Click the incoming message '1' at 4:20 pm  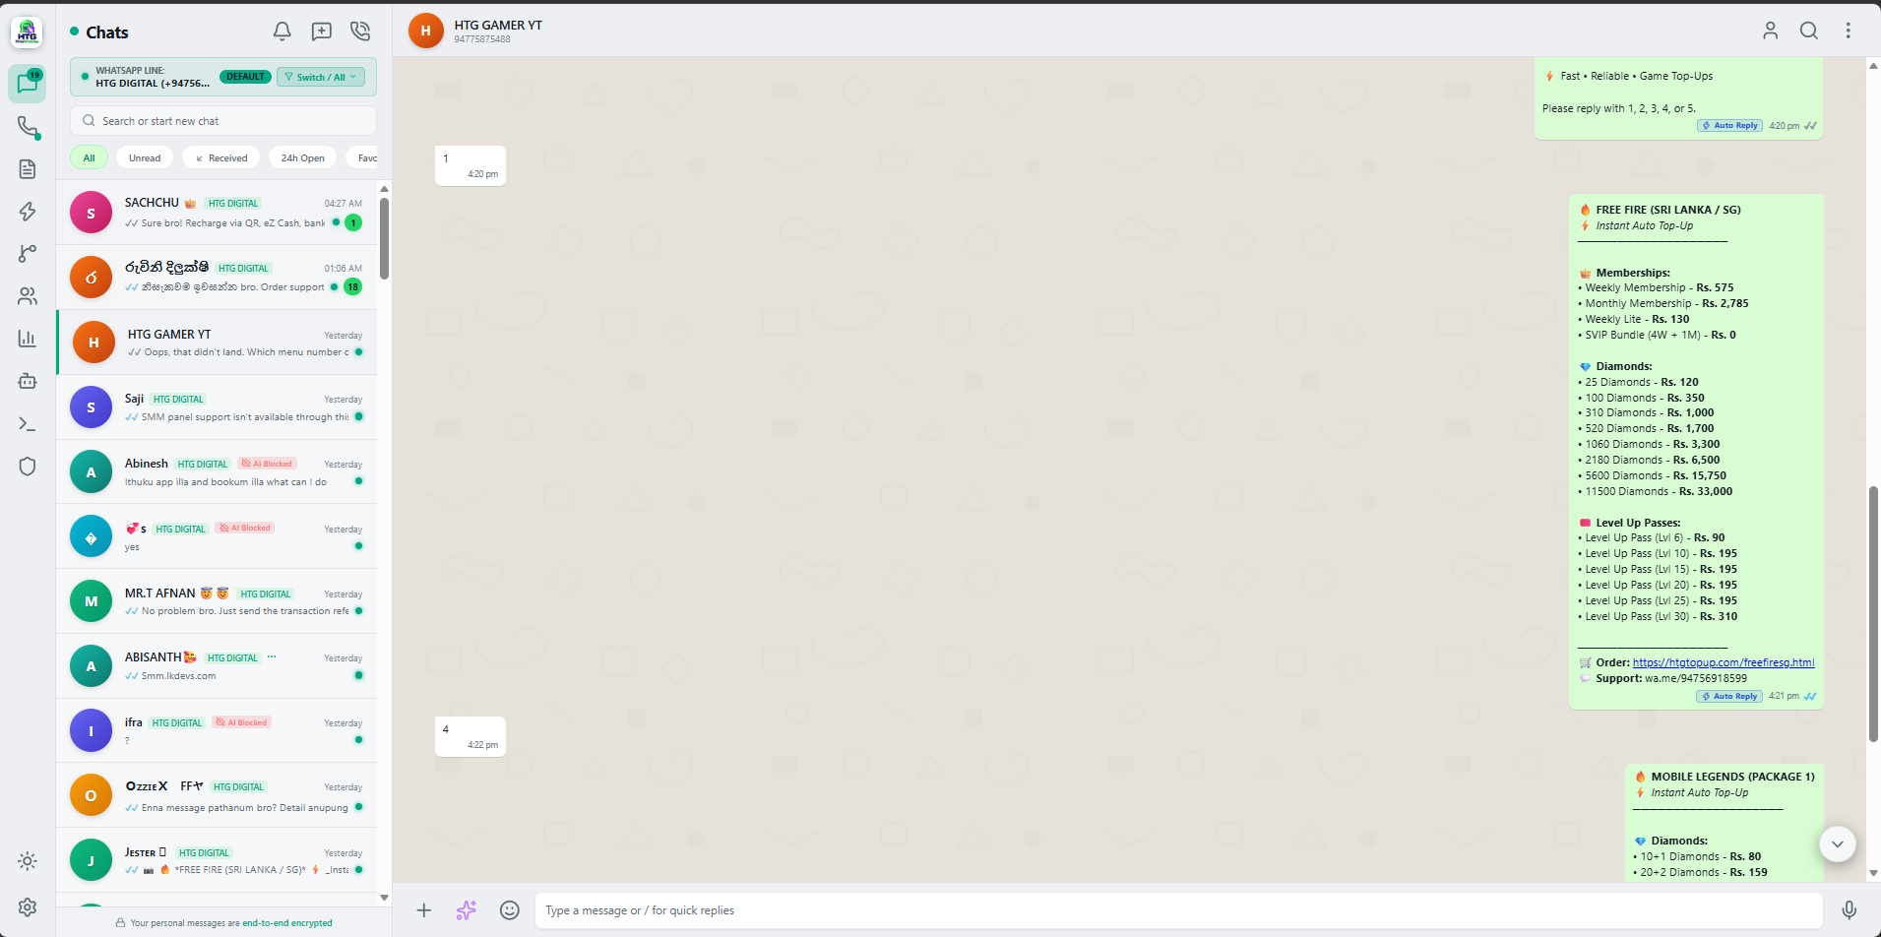[x=470, y=165]
